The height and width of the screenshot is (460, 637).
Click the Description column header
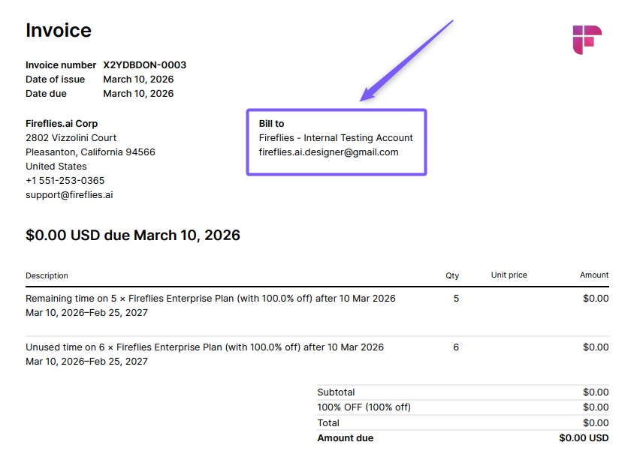[47, 275]
